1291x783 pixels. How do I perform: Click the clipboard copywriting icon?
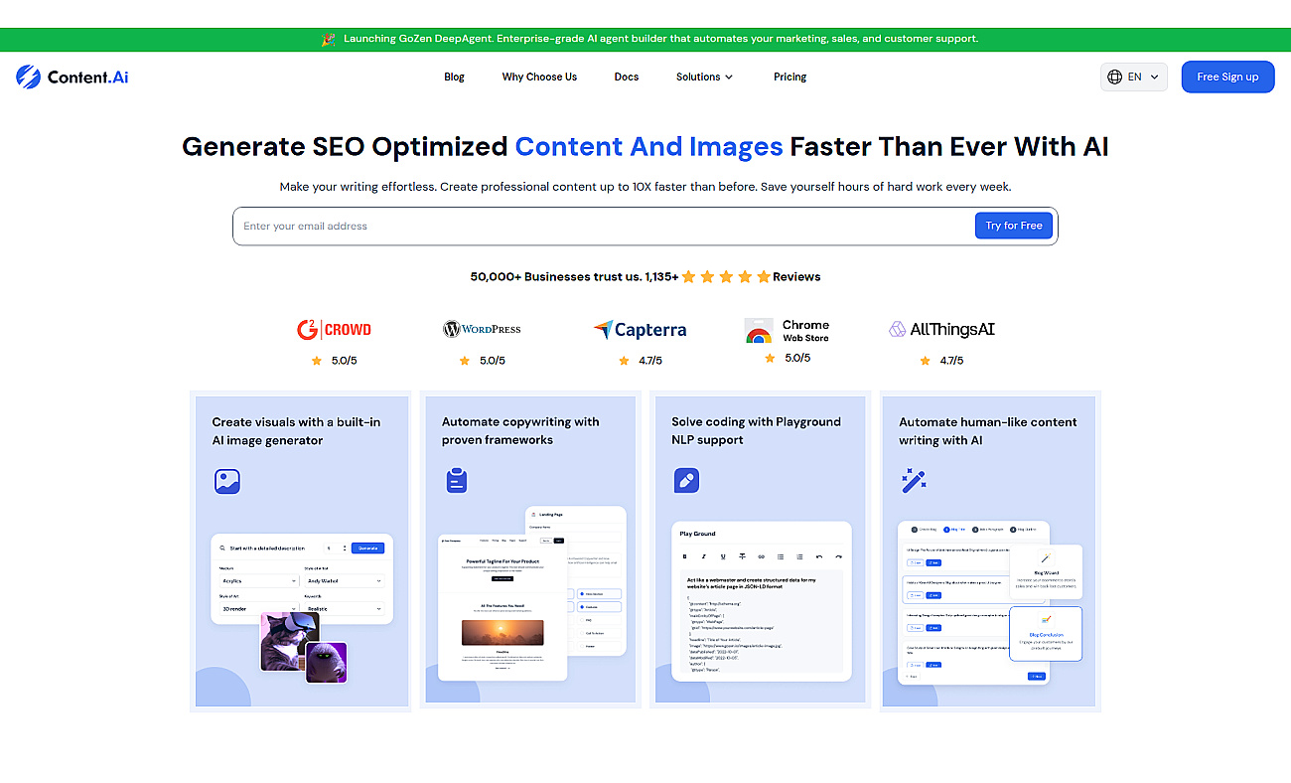[x=457, y=481]
